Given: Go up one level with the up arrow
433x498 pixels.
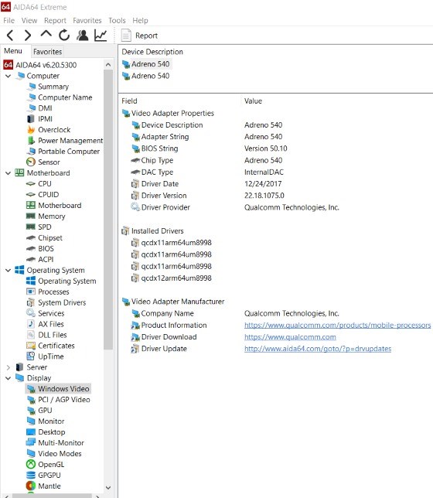Looking at the screenshot, I should coord(46,34).
